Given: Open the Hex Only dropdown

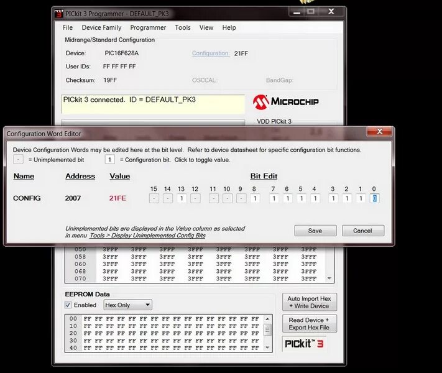Looking at the screenshot, I should (127, 305).
